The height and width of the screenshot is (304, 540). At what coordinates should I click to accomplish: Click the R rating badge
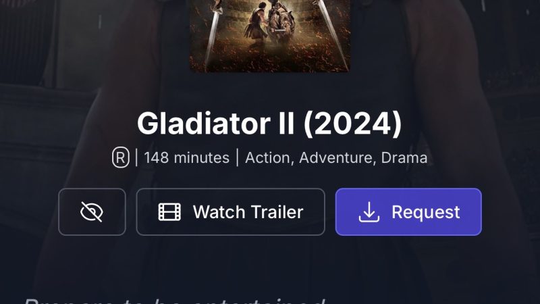[121, 158]
